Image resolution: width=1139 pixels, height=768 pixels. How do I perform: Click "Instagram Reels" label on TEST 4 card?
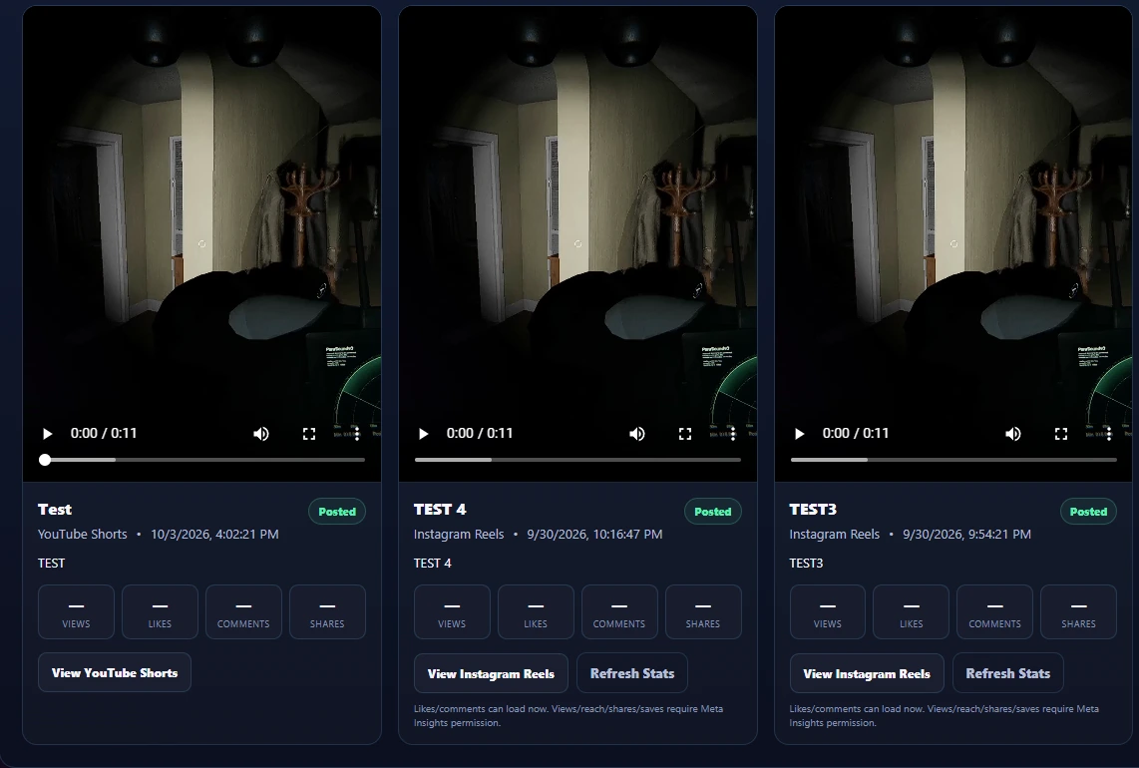(459, 534)
